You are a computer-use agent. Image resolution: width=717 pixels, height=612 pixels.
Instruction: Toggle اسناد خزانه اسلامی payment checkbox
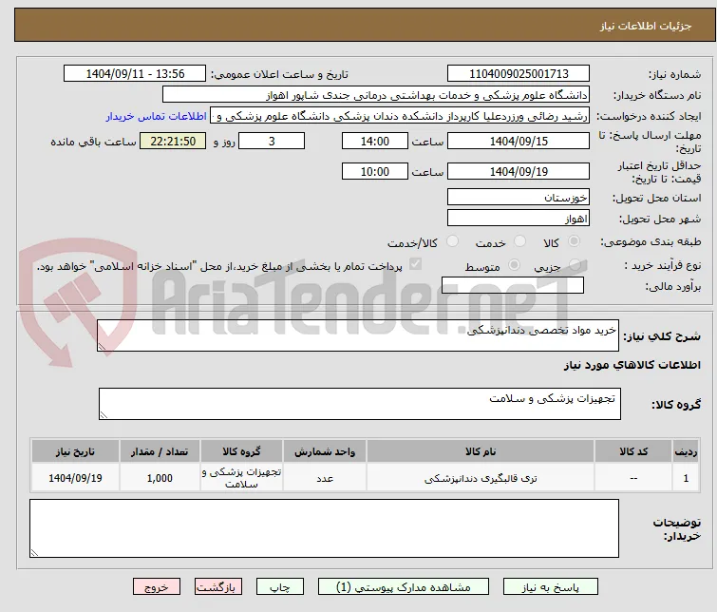(415, 264)
